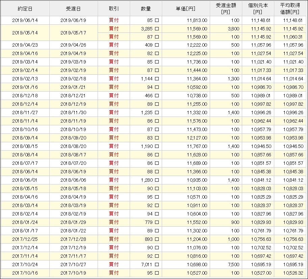308x279 pixels.
Task: Click quantity 466
Action: coord(149,96)
